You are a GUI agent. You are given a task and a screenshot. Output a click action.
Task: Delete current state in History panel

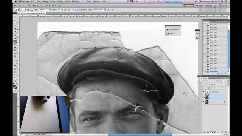[226, 74]
